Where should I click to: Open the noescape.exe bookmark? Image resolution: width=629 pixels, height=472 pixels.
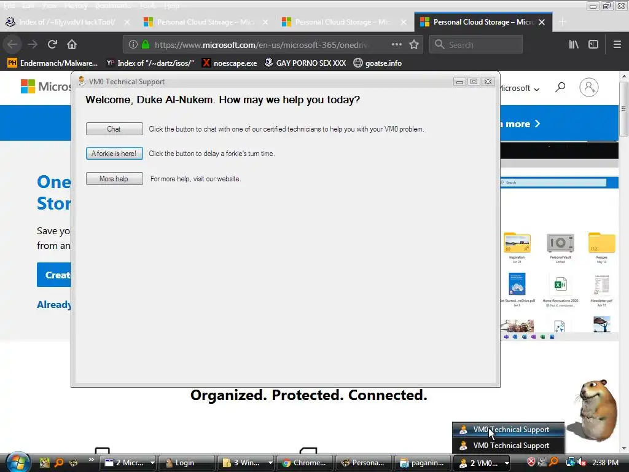pyautogui.click(x=230, y=63)
